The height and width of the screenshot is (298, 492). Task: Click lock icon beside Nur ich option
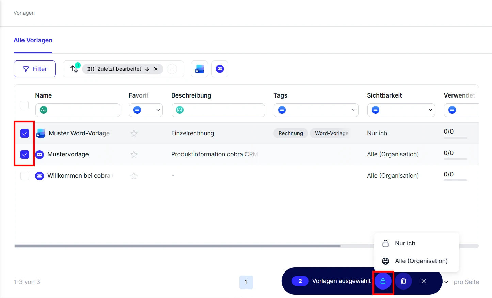[x=386, y=243]
